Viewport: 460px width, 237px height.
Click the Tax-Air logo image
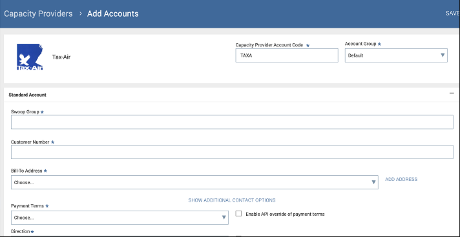click(x=30, y=57)
